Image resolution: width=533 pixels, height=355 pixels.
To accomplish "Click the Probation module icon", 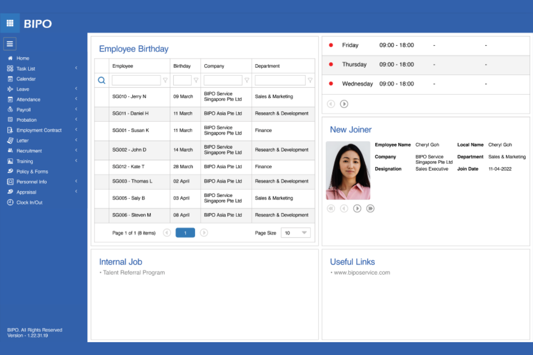I will pyautogui.click(x=10, y=120).
